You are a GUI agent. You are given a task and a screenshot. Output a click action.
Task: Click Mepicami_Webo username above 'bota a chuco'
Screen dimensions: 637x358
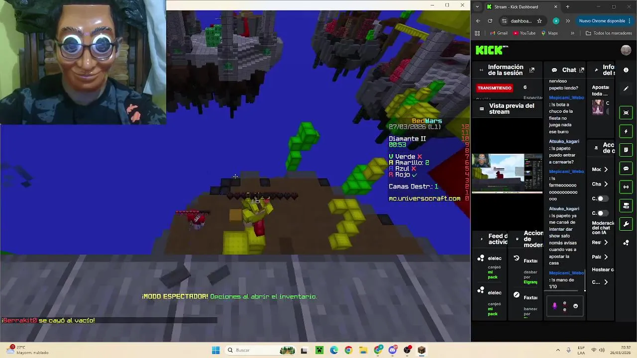(566, 98)
